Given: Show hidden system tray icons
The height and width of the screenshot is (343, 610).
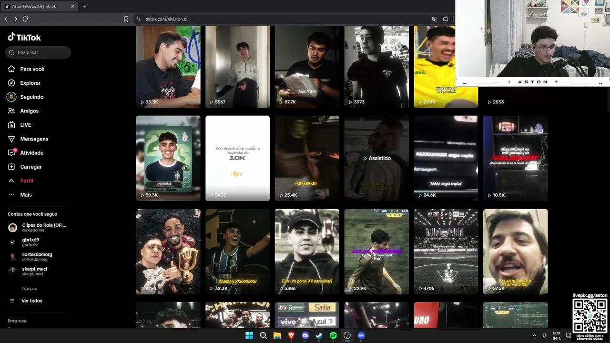Looking at the screenshot, I should point(534,335).
